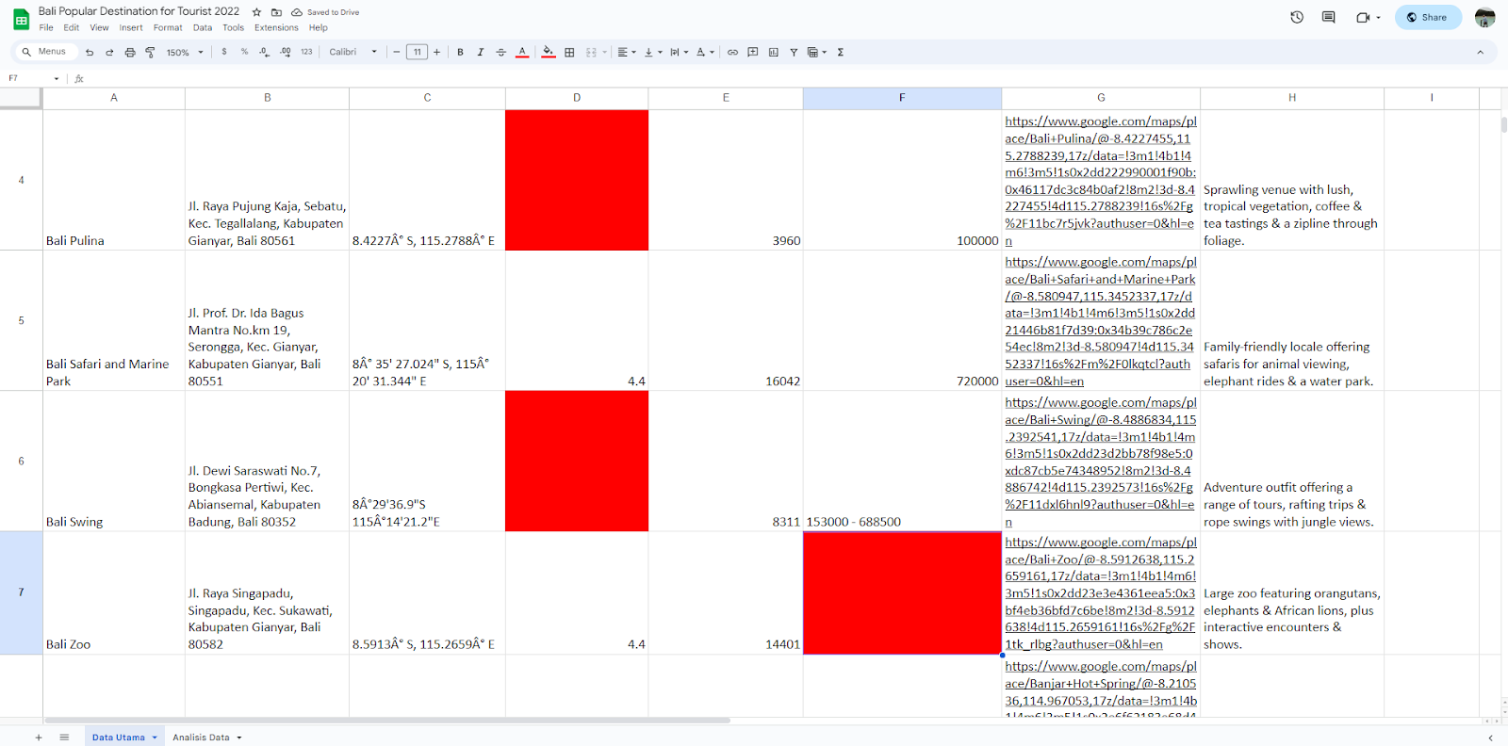Image resolution: width=1508 pixels, height=746 pixels.
Task: Open text rotation dropdown
Action: click(705, 52)
